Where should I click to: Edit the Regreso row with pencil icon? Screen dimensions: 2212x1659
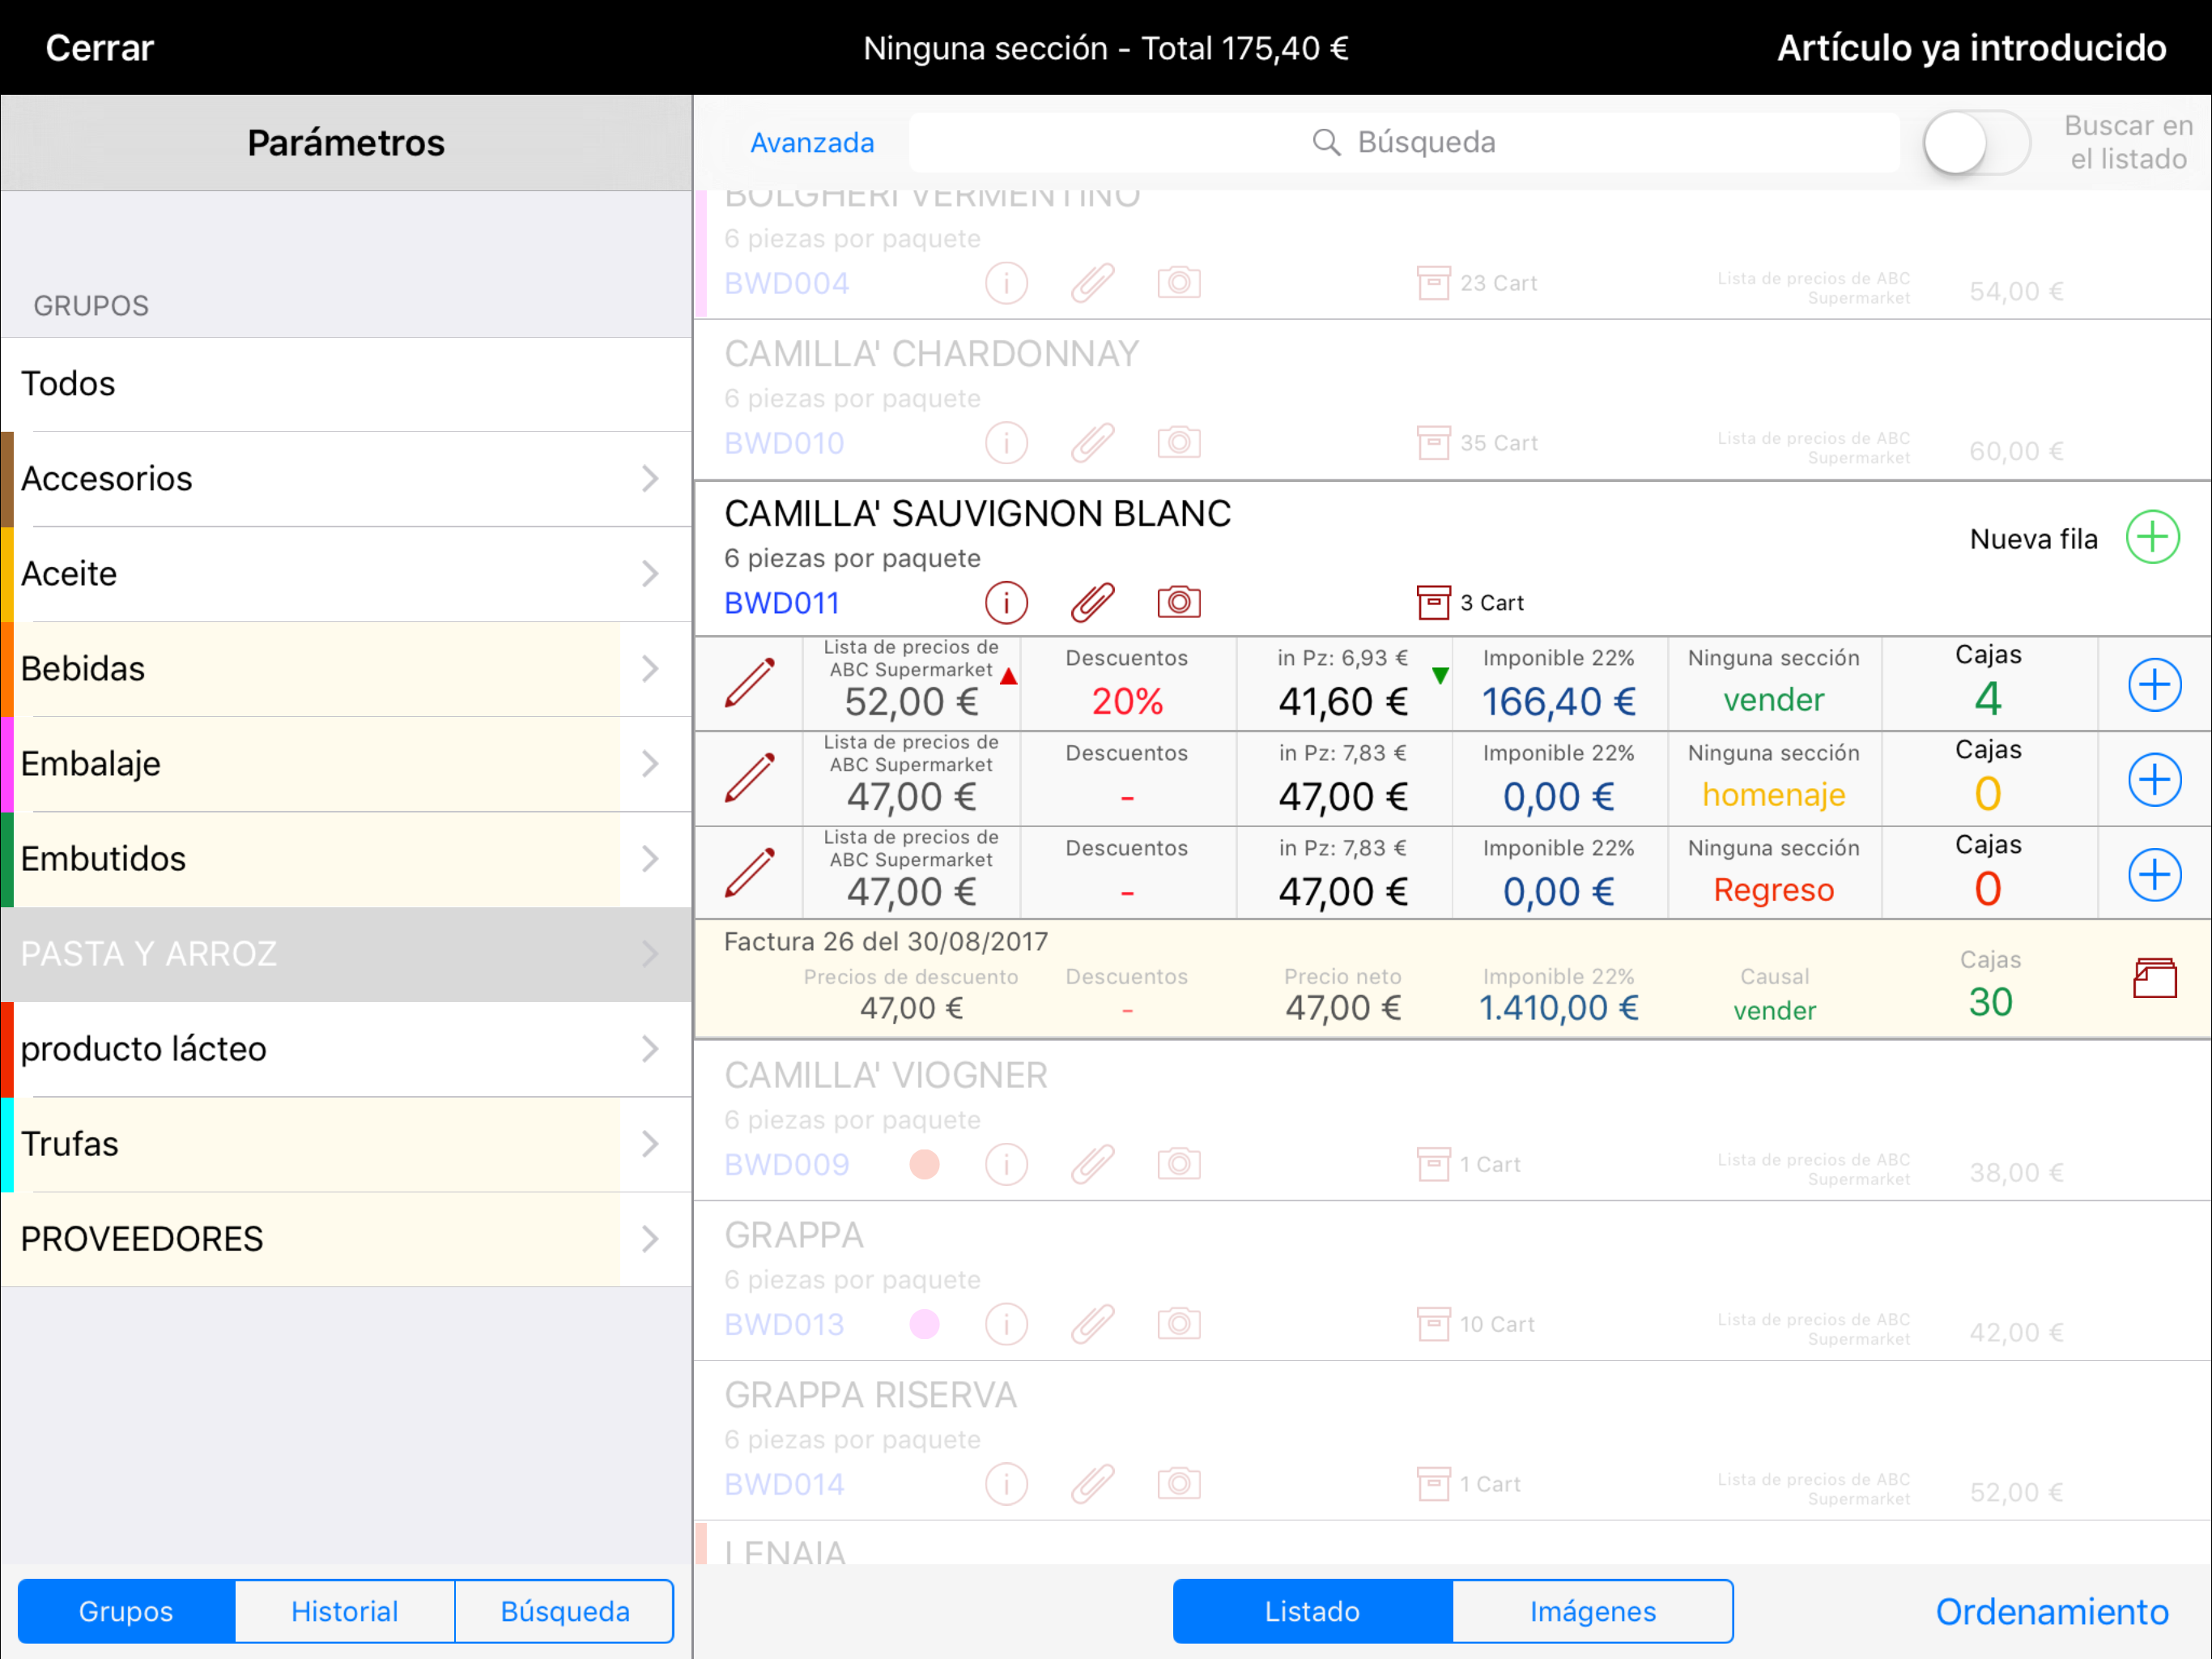tap(749, 873)
